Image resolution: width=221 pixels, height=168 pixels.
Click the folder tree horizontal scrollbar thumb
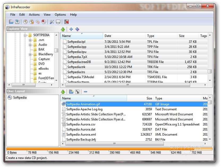pos(24,85)
